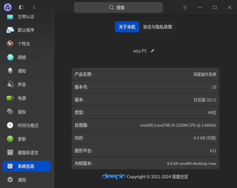The width and height of the screenshot is (237, 188).
Task: Click the 通用 gear icon
Action: click(x=10, y=180)
